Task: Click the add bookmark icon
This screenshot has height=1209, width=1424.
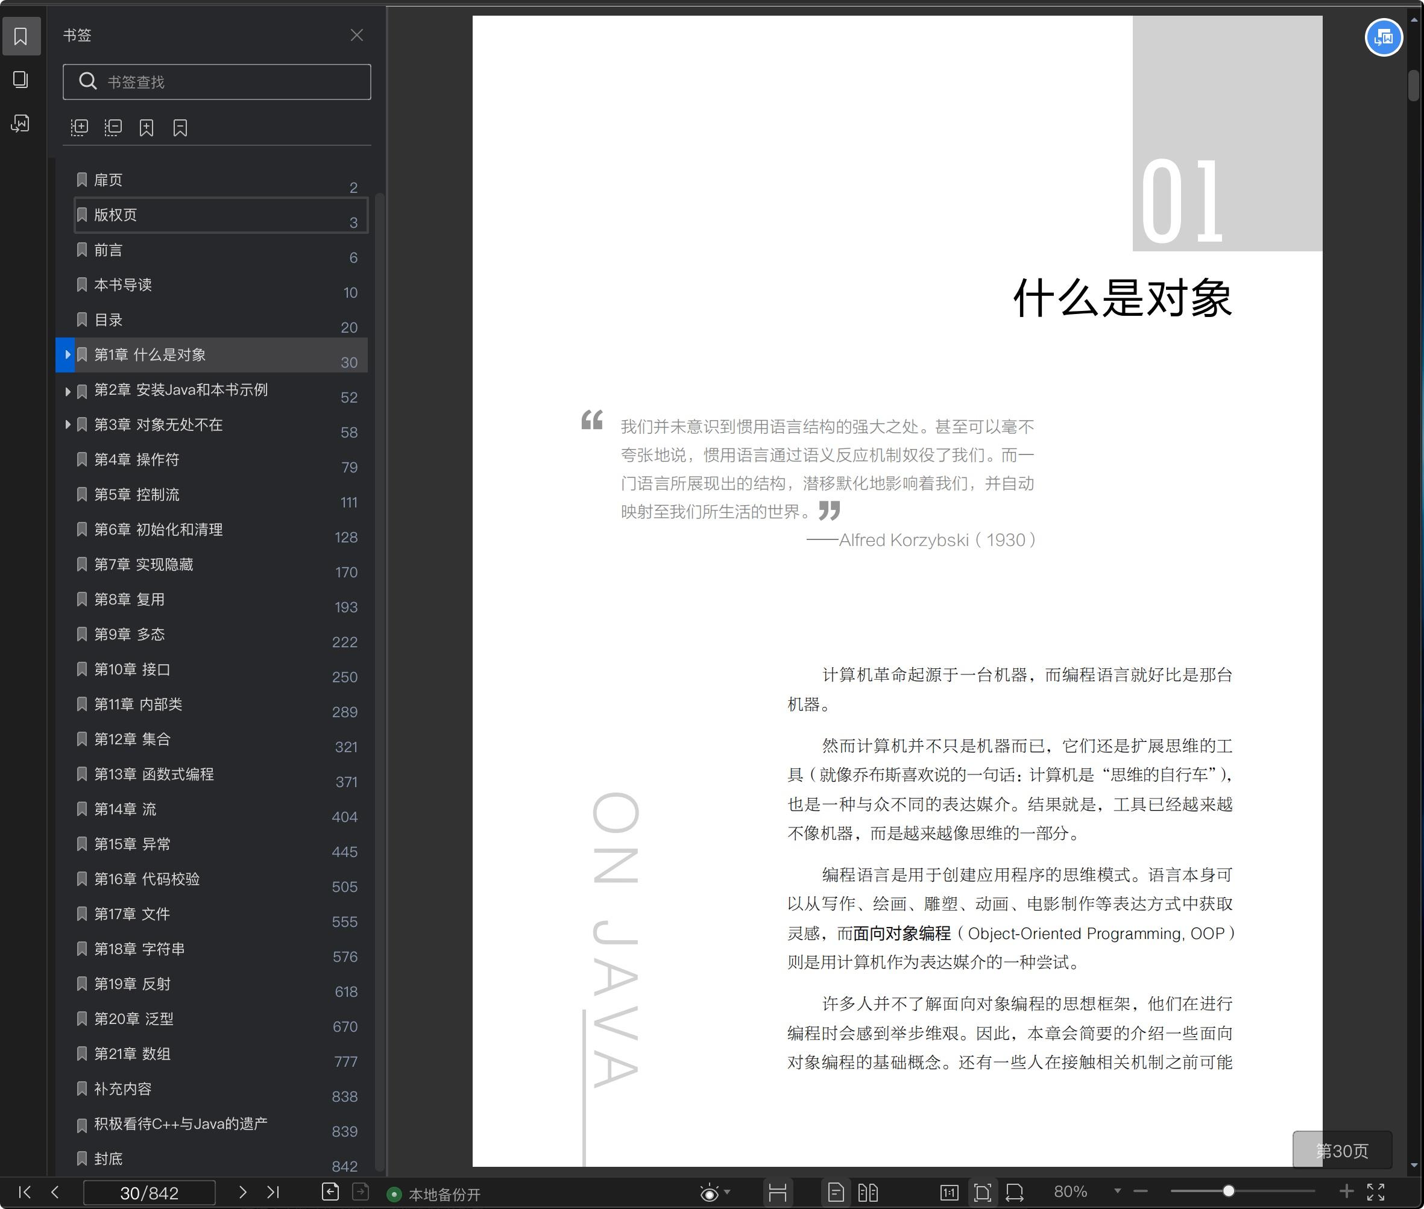Action: pos(146,128)
